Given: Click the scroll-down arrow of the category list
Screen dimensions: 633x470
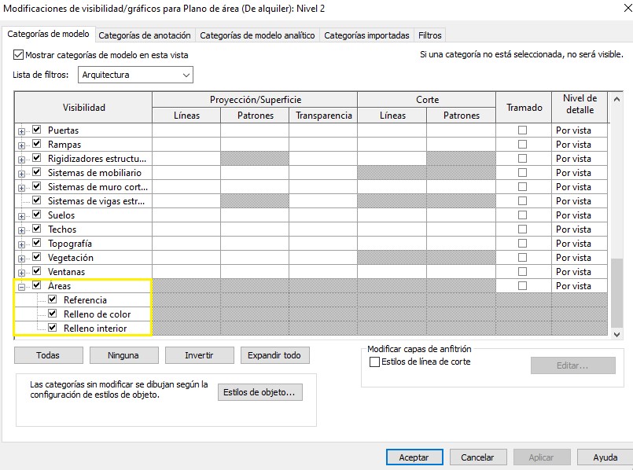Looking at the screenshot, I should click(x=616, y=334).
